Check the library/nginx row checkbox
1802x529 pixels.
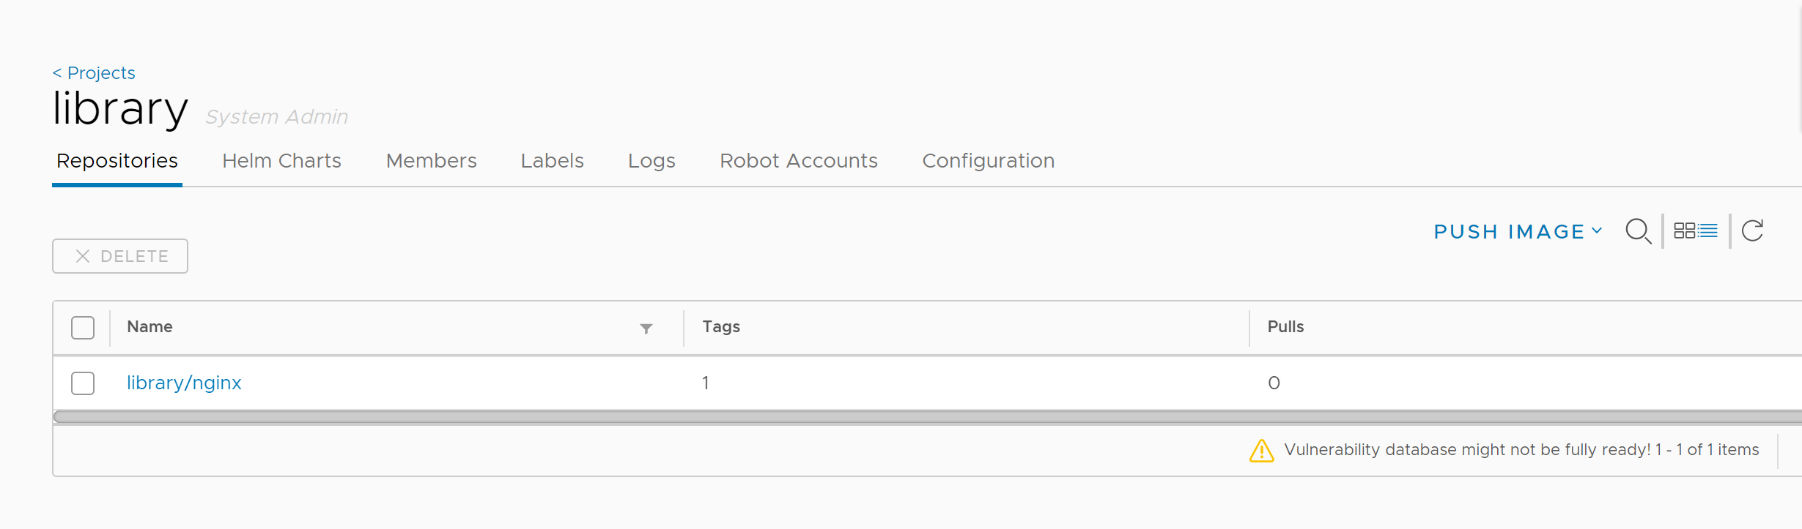click(x=82, y=383)
